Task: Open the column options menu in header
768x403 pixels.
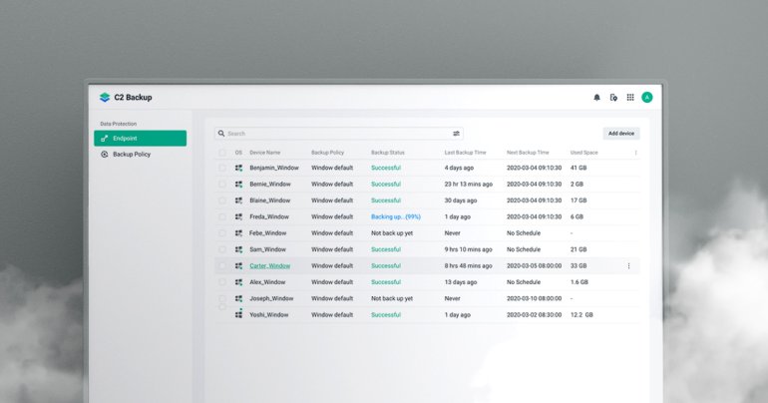Action: (635, 153)
